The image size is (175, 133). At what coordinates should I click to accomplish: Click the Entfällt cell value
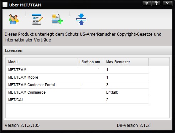point(112,92)
